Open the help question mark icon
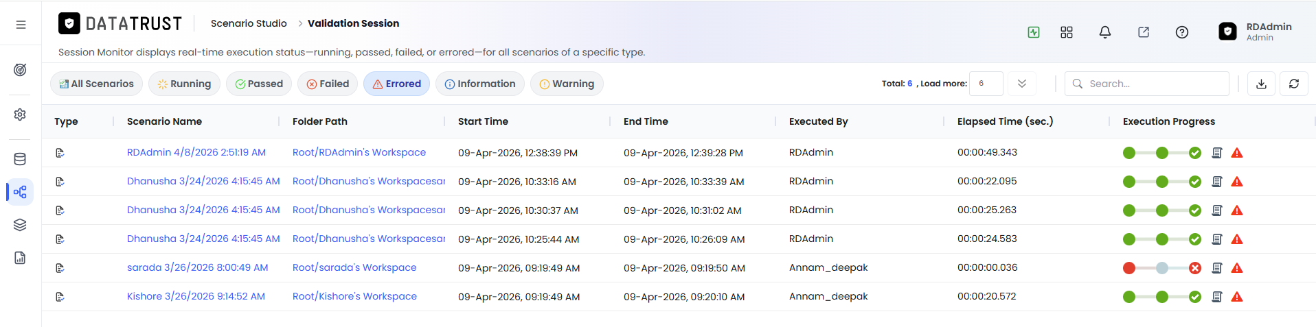Image resolution: width=1316 pixels, height=327 pixels. pyautogui.click(x=1182, y=32)
